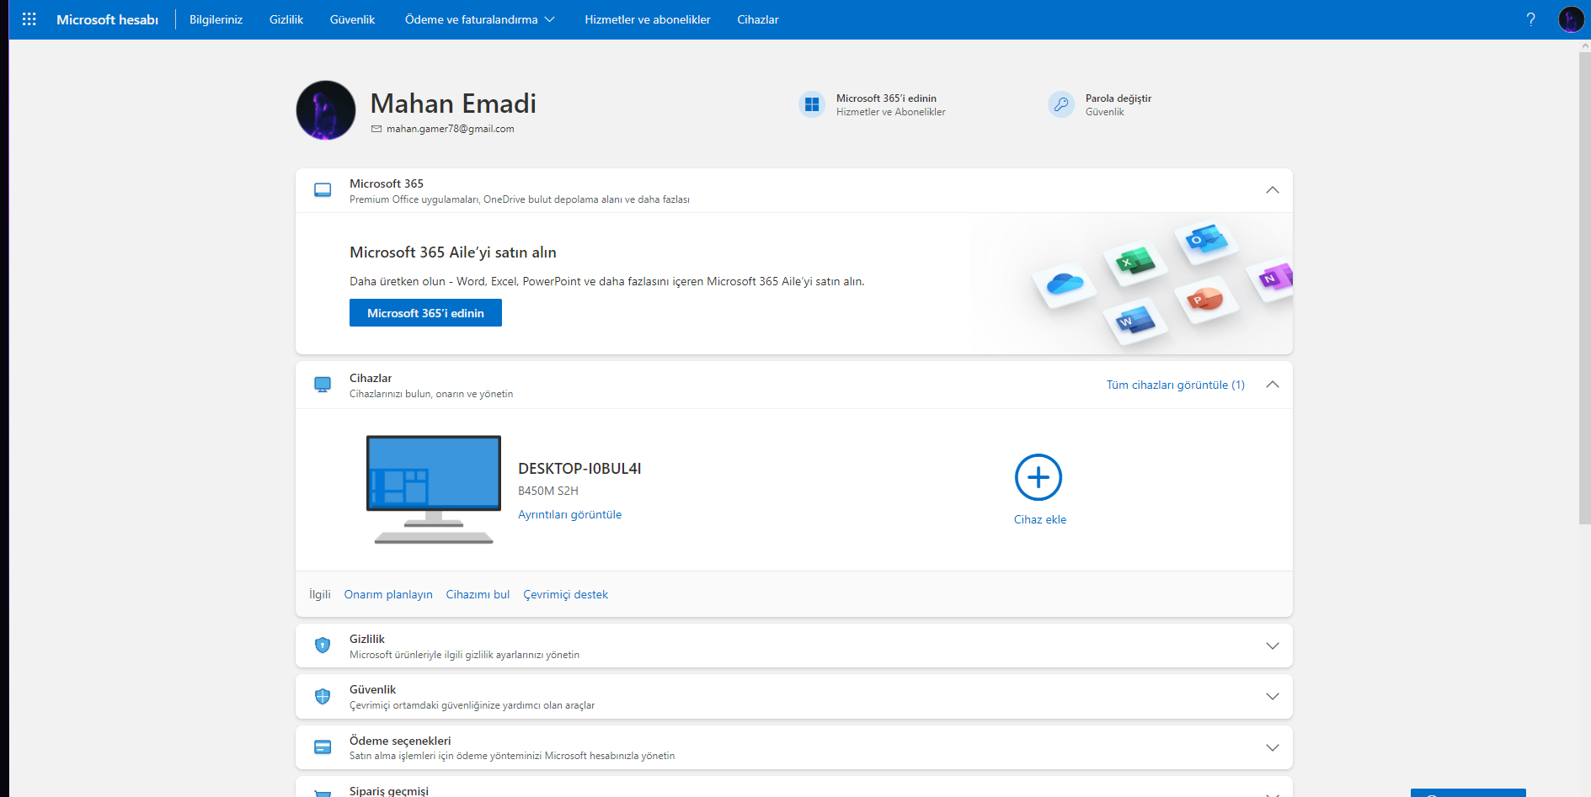Click the Microsoft 365 Windows logo icon

click(x=812, y=104)
